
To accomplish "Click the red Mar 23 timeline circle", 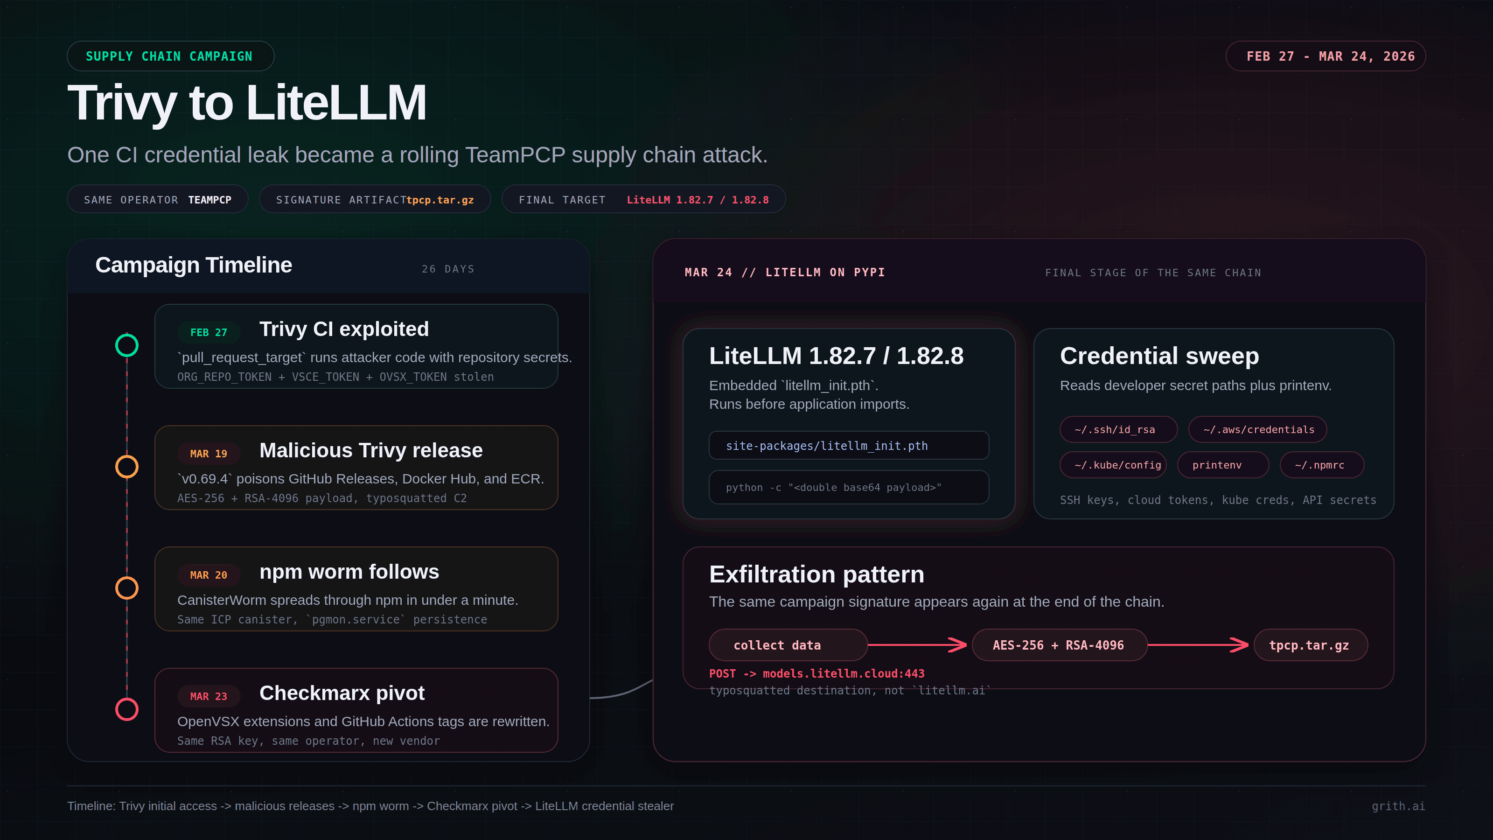I will pyautogui.click(x=127, y=709).
